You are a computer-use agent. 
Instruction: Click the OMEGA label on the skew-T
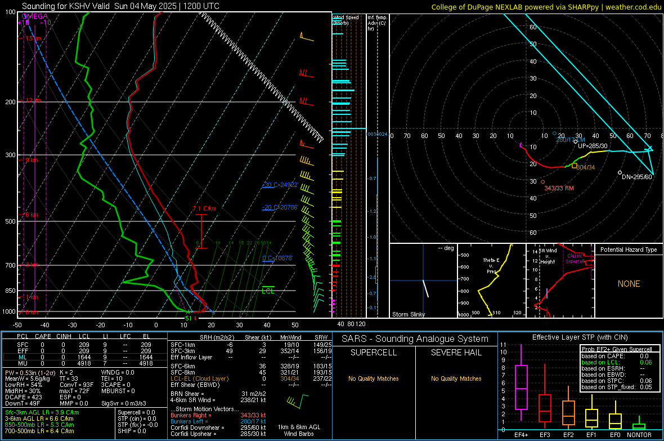click(34, 16)
